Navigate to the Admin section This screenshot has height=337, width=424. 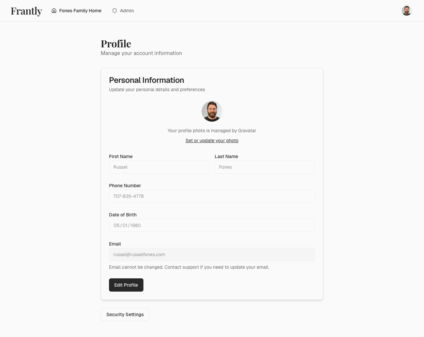coord(127,11)
